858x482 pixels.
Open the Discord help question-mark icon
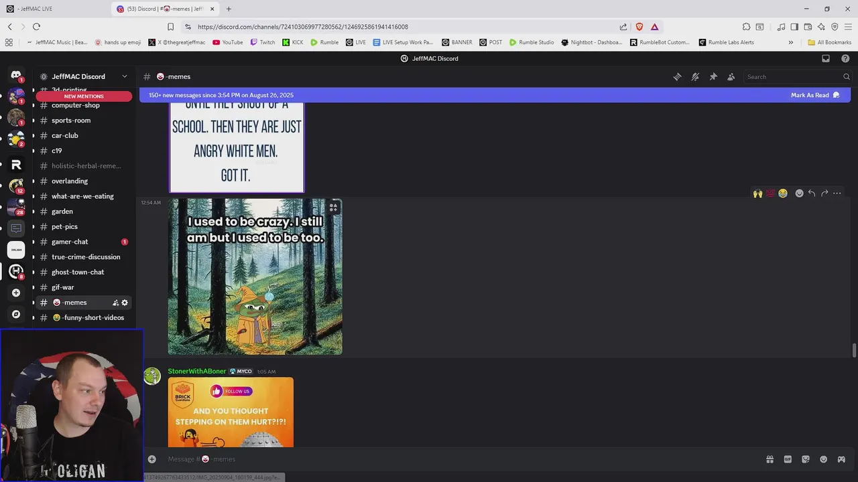tap(844, 58)
